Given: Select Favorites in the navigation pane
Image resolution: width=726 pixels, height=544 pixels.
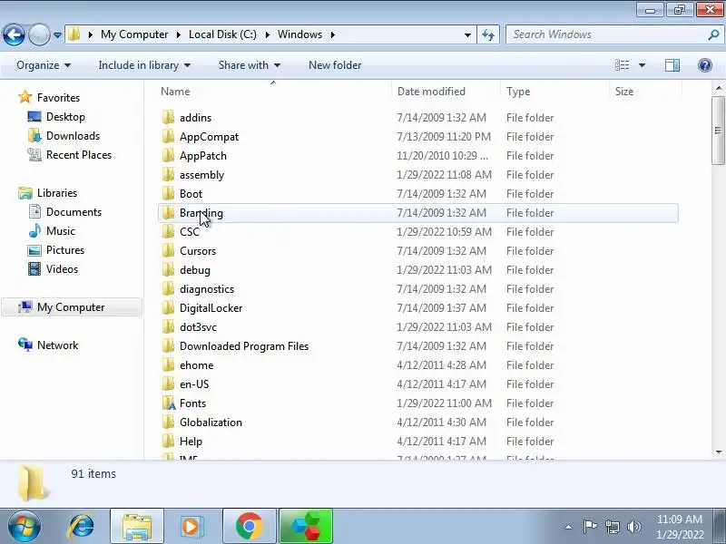Looking at the screenshot, I should 58,98.
